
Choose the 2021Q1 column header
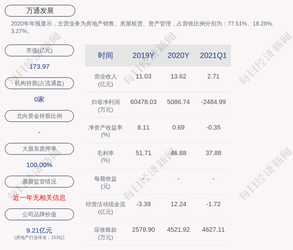point(213,55)
